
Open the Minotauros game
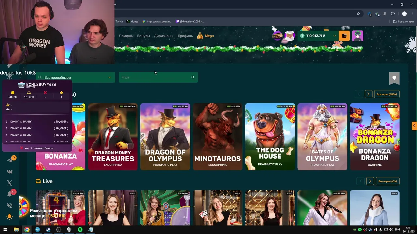coord(218,137)
